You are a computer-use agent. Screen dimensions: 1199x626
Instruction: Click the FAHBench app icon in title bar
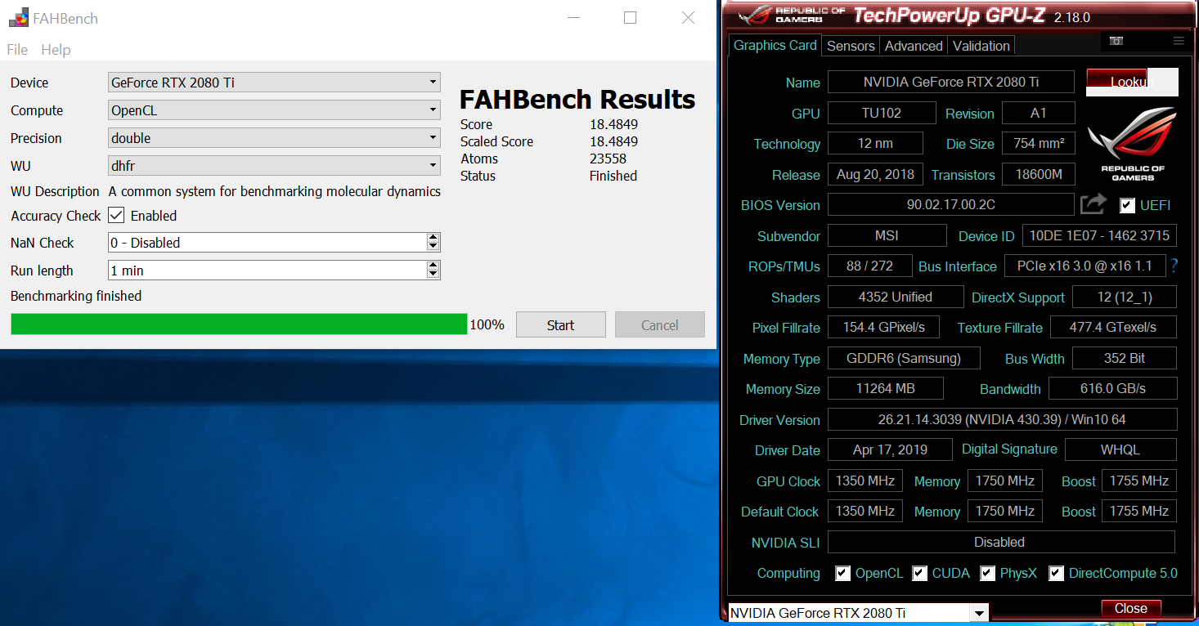19,17
